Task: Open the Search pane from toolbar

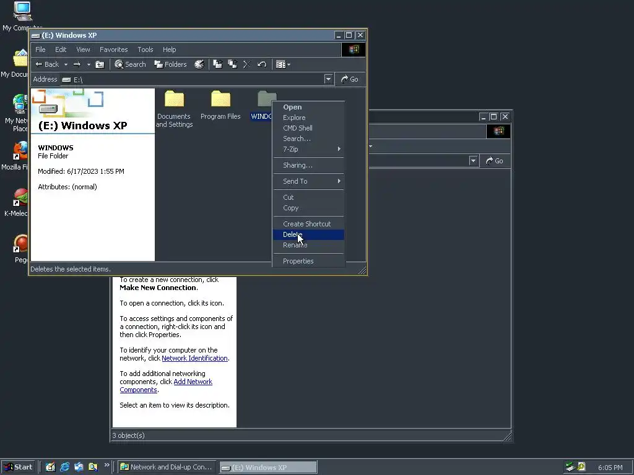Action: coord(130,64)
